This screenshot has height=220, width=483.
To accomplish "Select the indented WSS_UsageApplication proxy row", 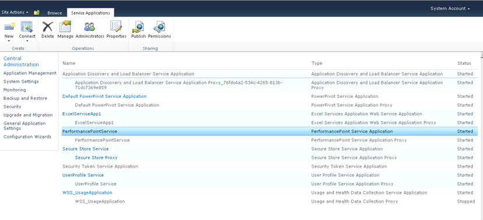I will 270,201.
